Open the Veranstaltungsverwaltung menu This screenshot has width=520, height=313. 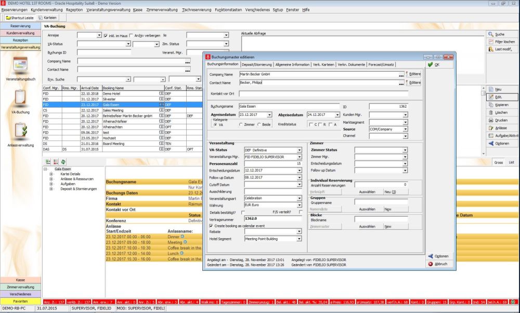coord(108,10)
